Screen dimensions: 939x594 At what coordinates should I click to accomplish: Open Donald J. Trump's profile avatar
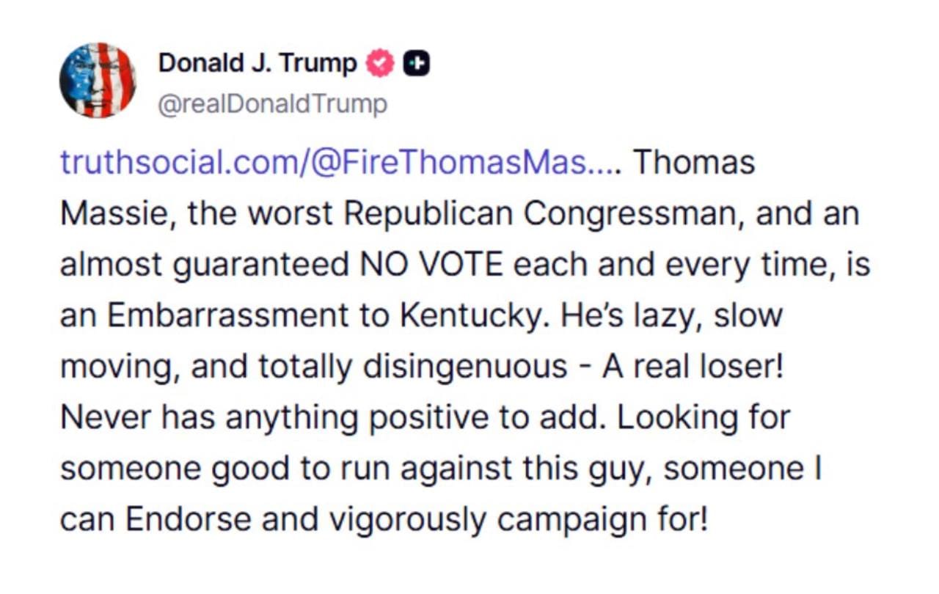(98, 81)
